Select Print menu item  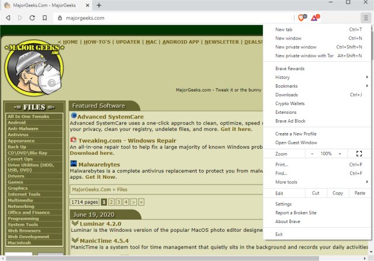pyautogui.click(x=317, y=165)
